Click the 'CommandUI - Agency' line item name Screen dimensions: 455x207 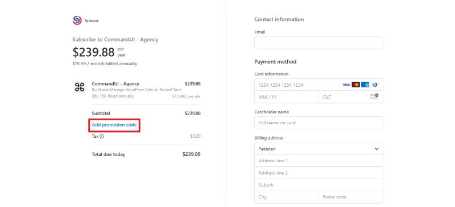pos(115,84)
